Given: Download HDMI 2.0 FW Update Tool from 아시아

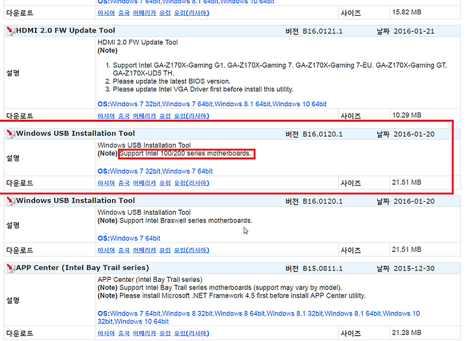Looking at the screenshot, I should pos(106,116).
